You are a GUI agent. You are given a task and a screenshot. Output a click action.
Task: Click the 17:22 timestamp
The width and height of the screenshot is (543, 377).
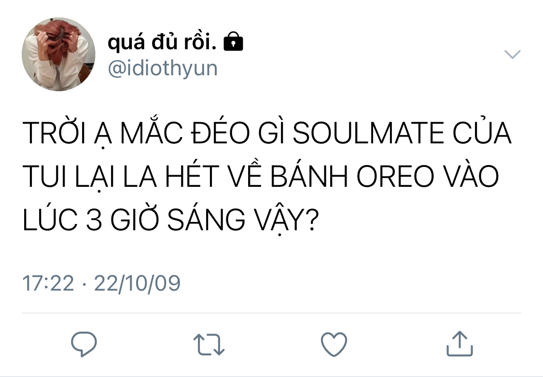pyautogui.click(x=48, y=283)
